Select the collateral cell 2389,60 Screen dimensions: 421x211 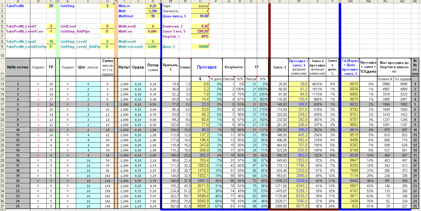point(279,206)
